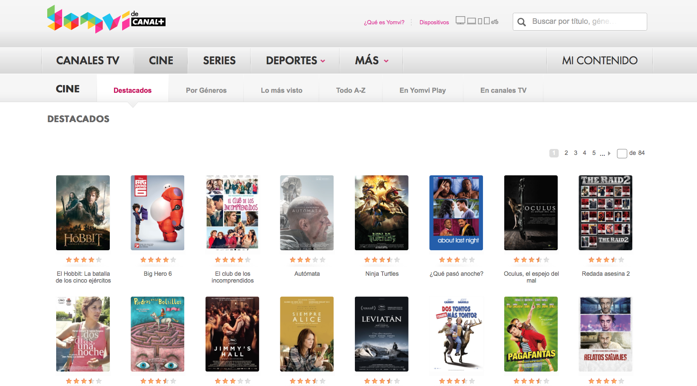The height and width of the screenshot is (386, 697).
Task: Go to page 3 of results
Action: (575, 153)
